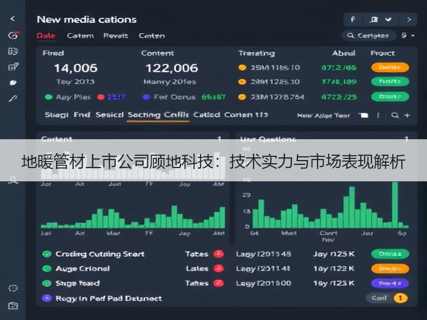This screenshot has height=320, width=427.
Task: Switch to the Secting Cailit tab
Action: [x=158, y=115]
